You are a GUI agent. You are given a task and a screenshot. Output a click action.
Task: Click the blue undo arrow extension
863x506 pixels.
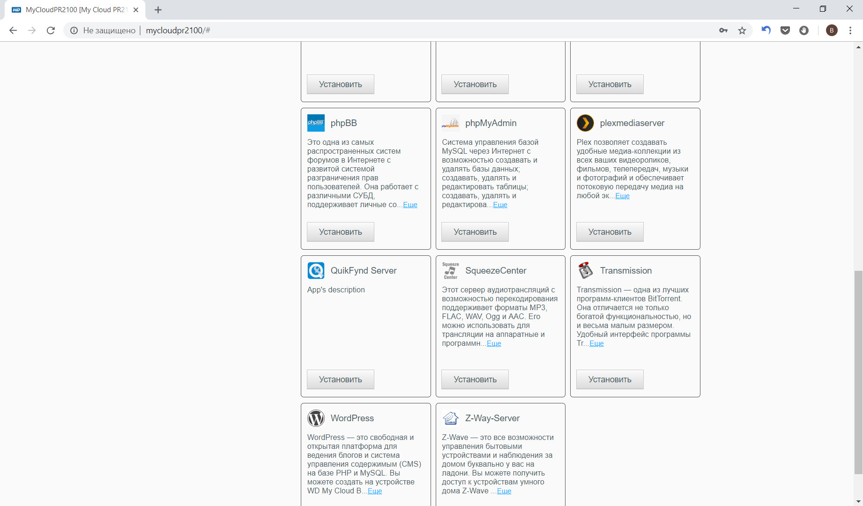click(x=766, y=30)
